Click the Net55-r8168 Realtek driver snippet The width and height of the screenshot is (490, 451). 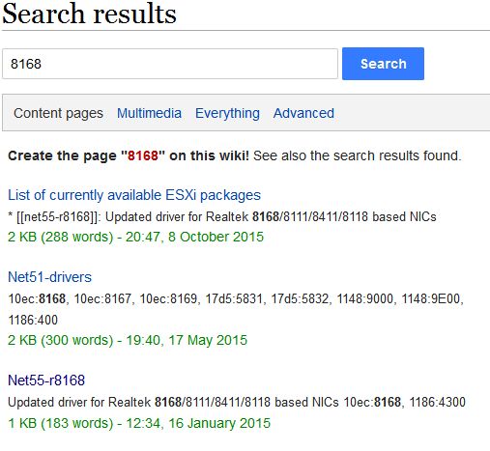pos(237,402)
